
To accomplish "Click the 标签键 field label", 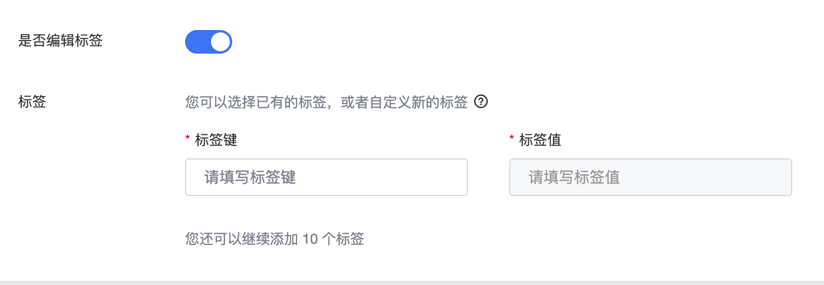I will pyautogui.click(x=216, y=140).
